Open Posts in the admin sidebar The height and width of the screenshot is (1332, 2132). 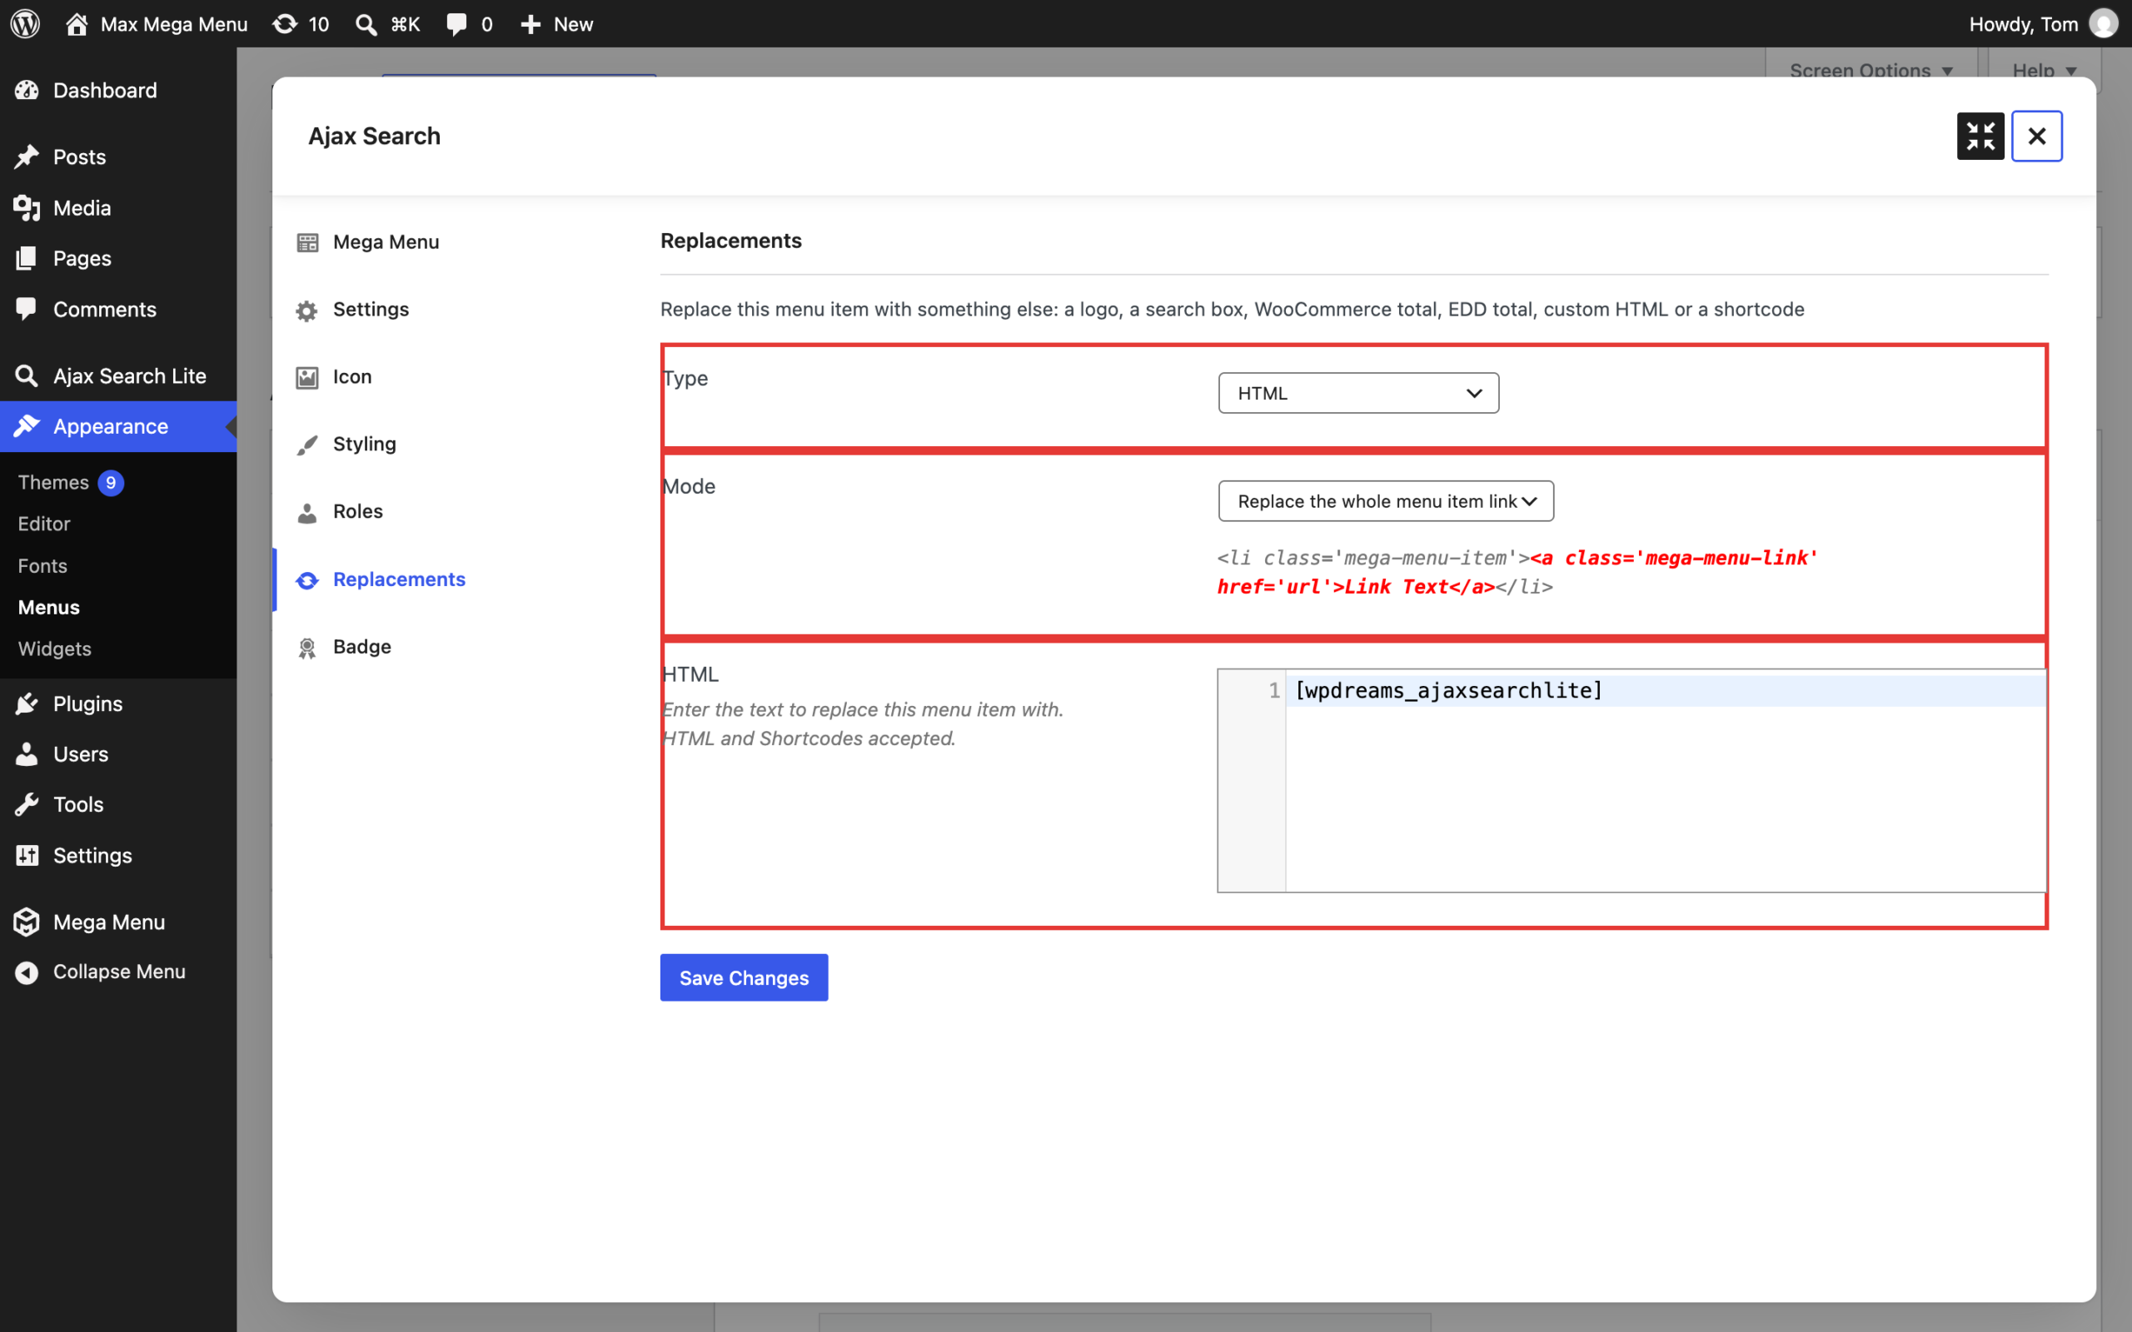click(118, 157)
